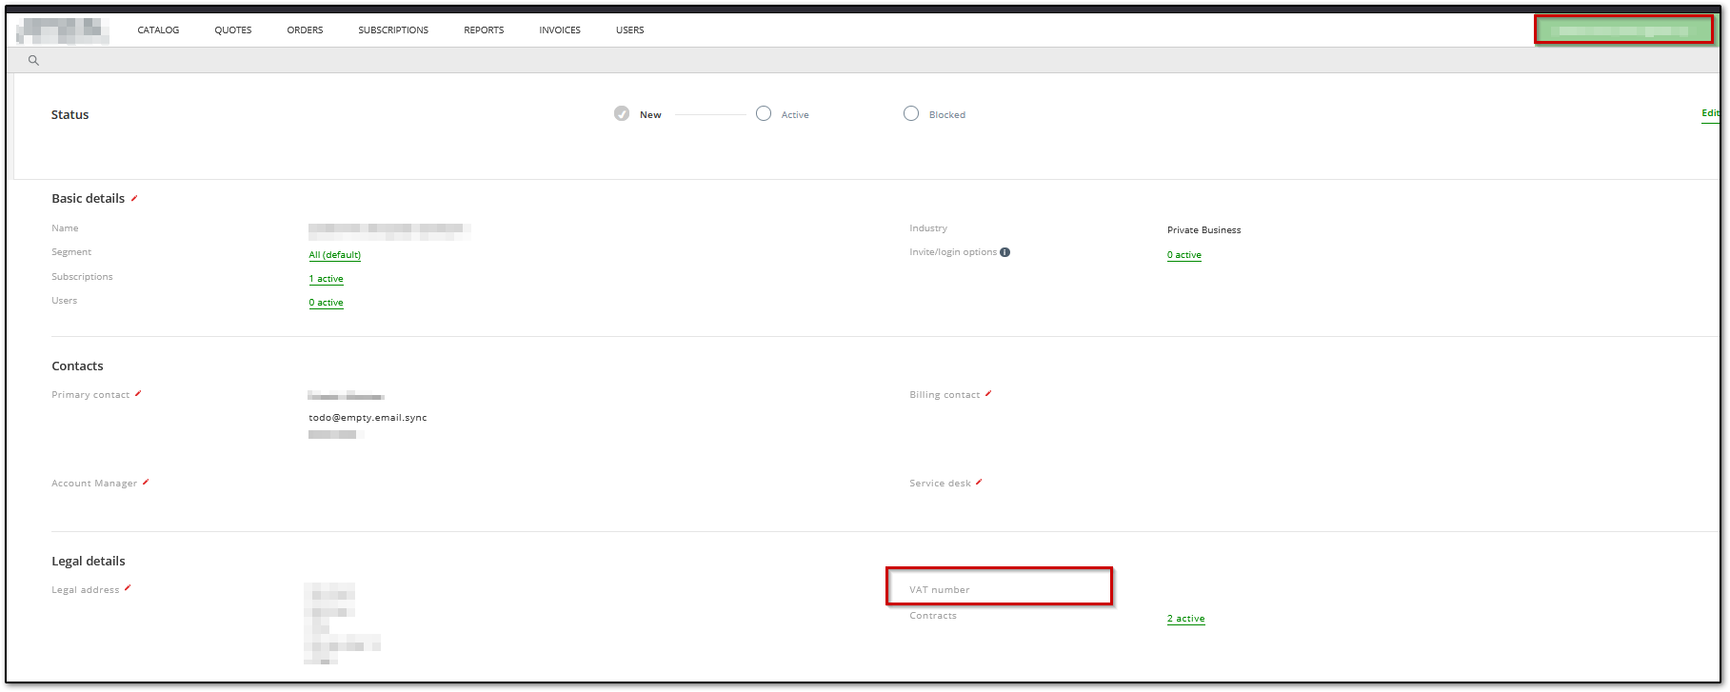Click the Legal details heading
The height and width of the screenshot is (692, 1730).
tap(89, 561)
